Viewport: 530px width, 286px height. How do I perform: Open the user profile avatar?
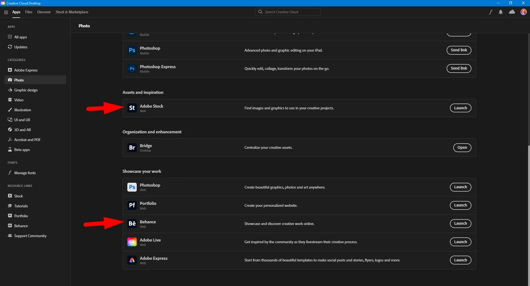523,12
